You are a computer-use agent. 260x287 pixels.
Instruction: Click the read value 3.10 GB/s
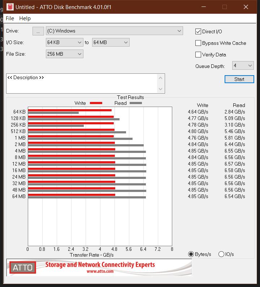[x=235, y=125]
